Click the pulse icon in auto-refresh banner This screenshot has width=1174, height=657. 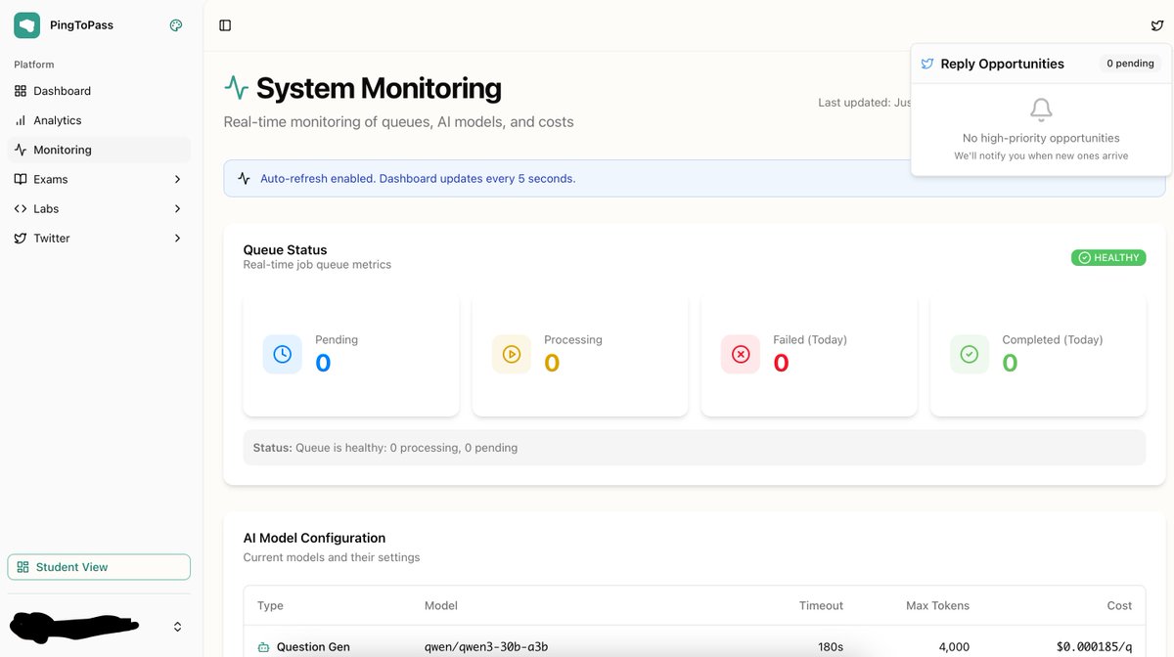pyautogui.click(x=244, y=179)
